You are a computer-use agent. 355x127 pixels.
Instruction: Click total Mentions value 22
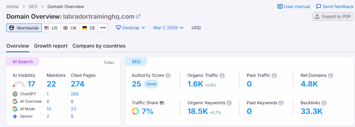[51, 84]
